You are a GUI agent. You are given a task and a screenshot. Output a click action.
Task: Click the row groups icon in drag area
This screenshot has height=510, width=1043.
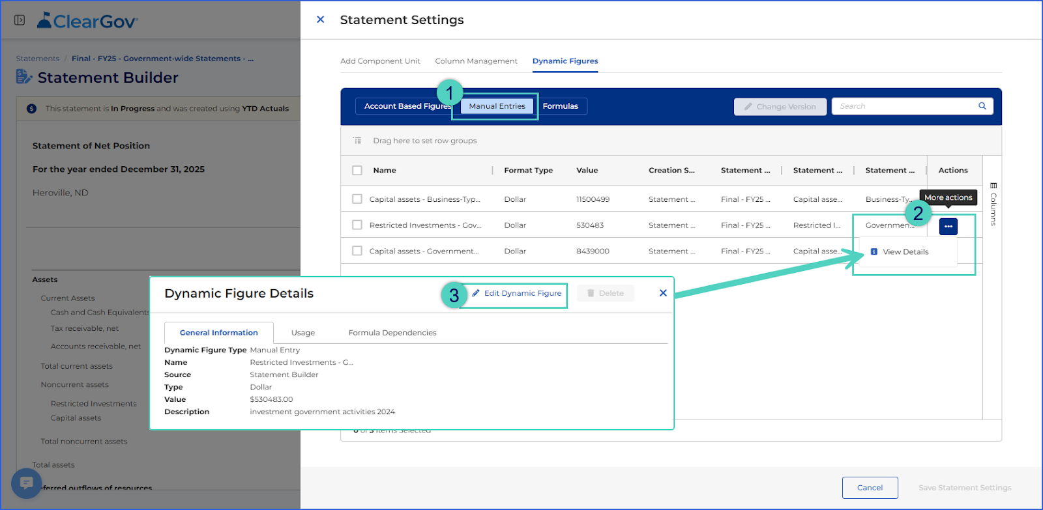click(x=357, y=141)
